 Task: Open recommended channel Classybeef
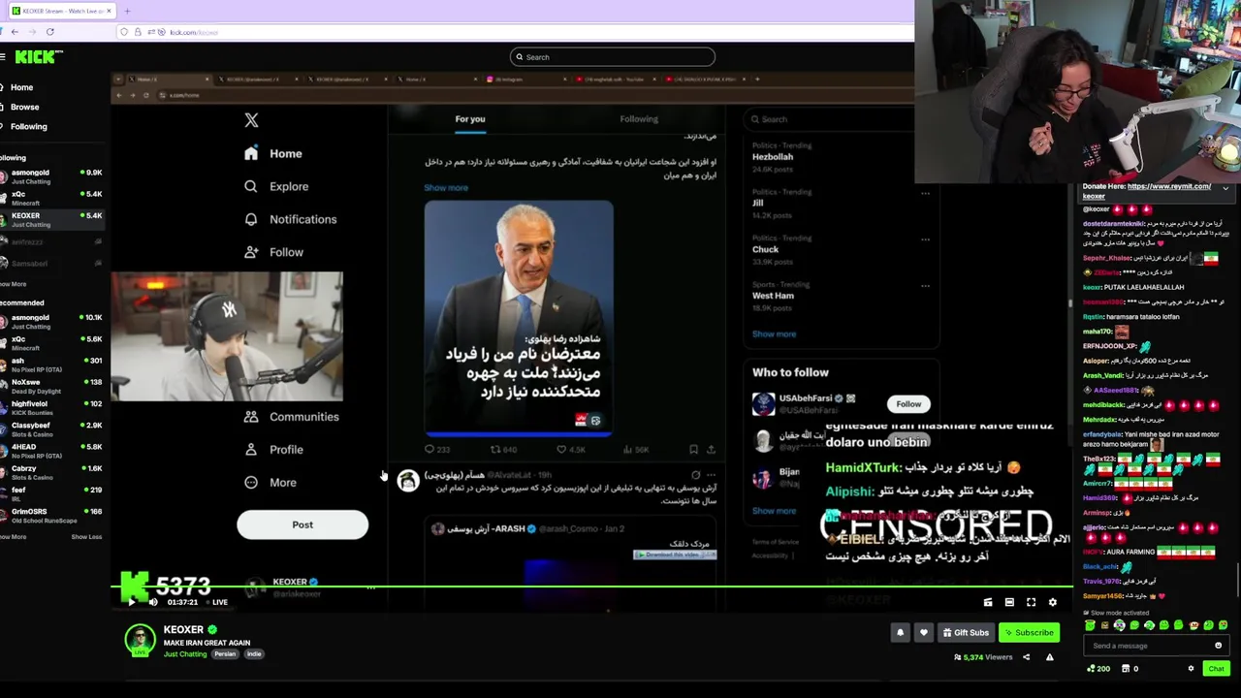51,428
